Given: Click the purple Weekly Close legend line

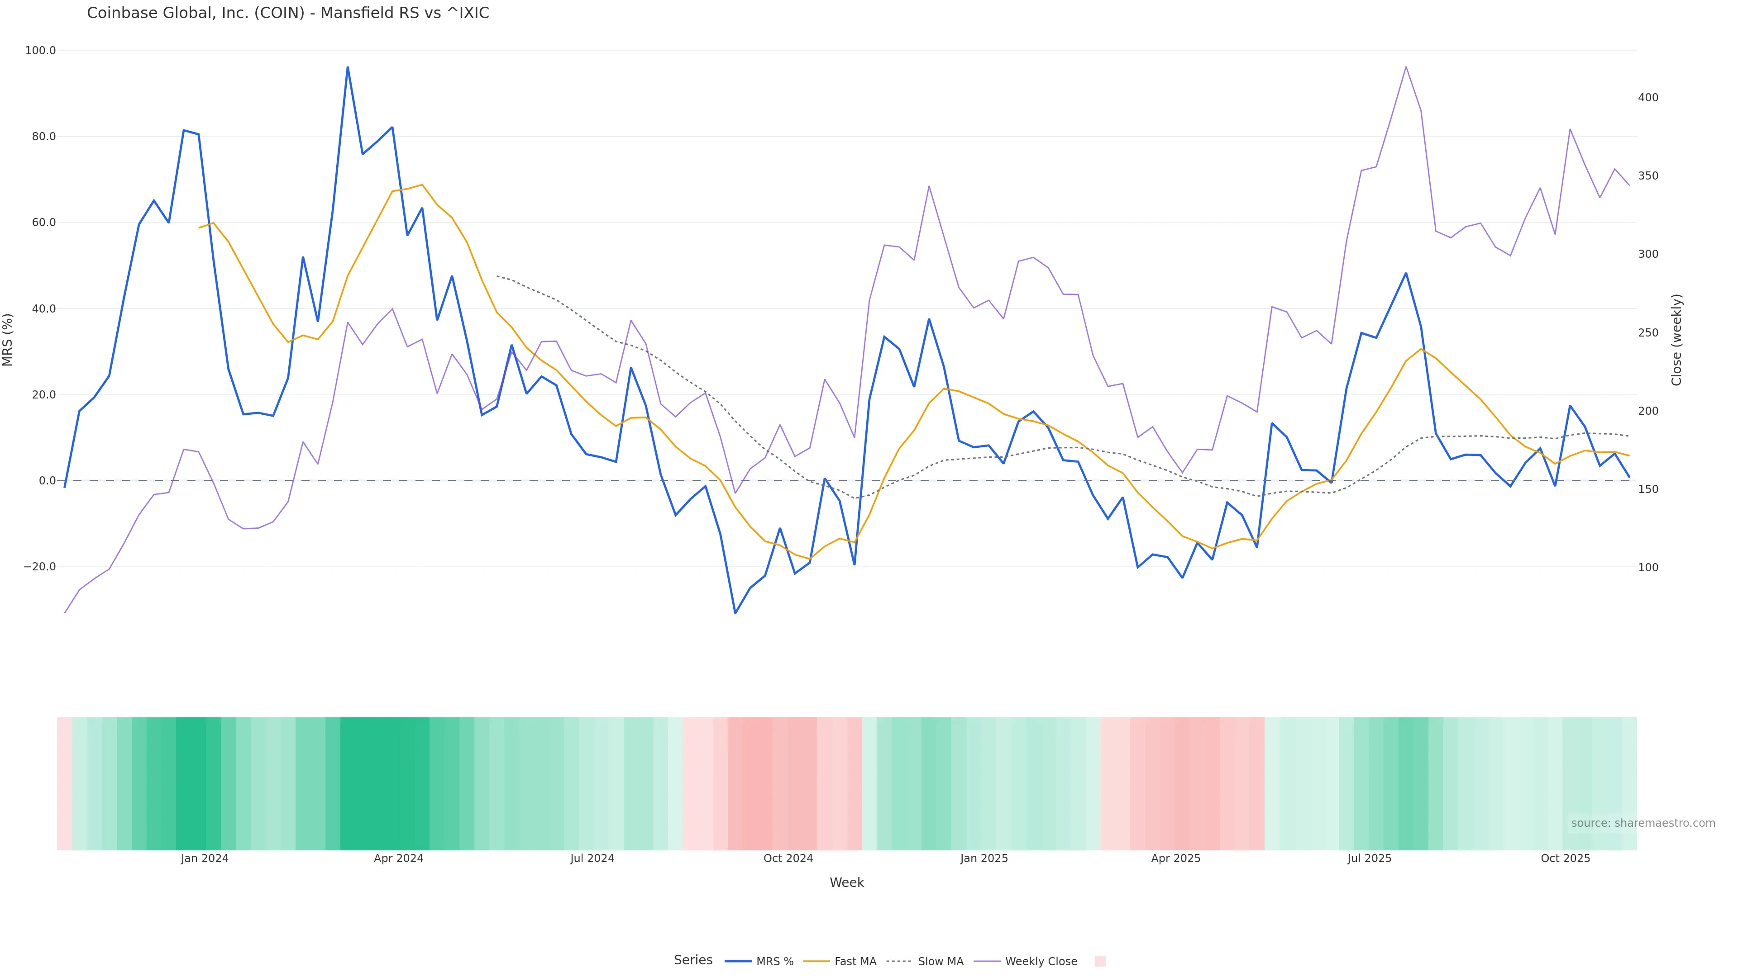Looking at the screenshot, I should (x=987, y=962).
